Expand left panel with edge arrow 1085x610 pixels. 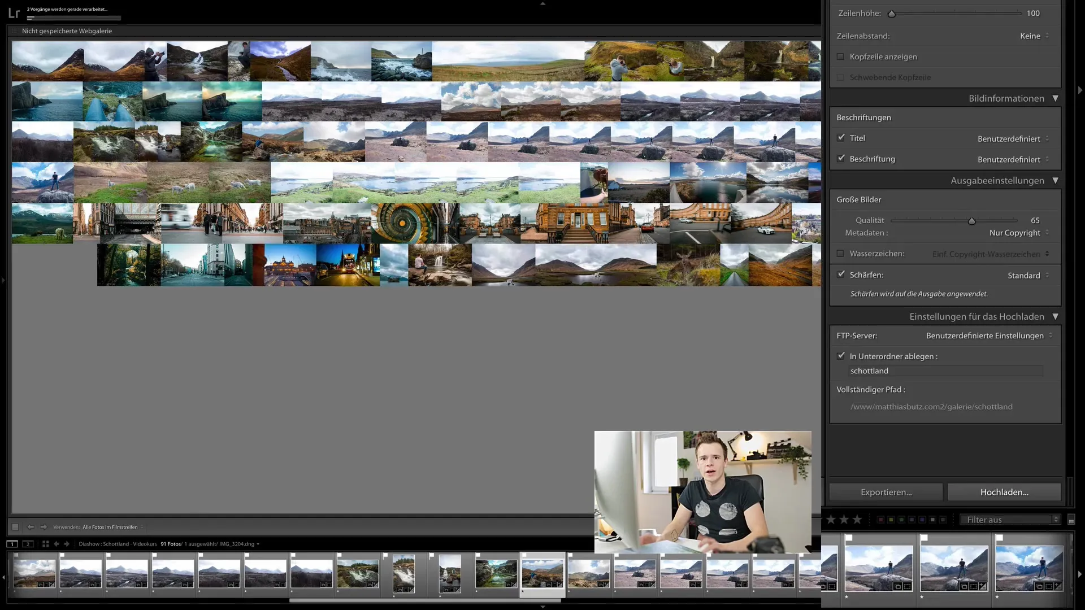coord(3,280)
